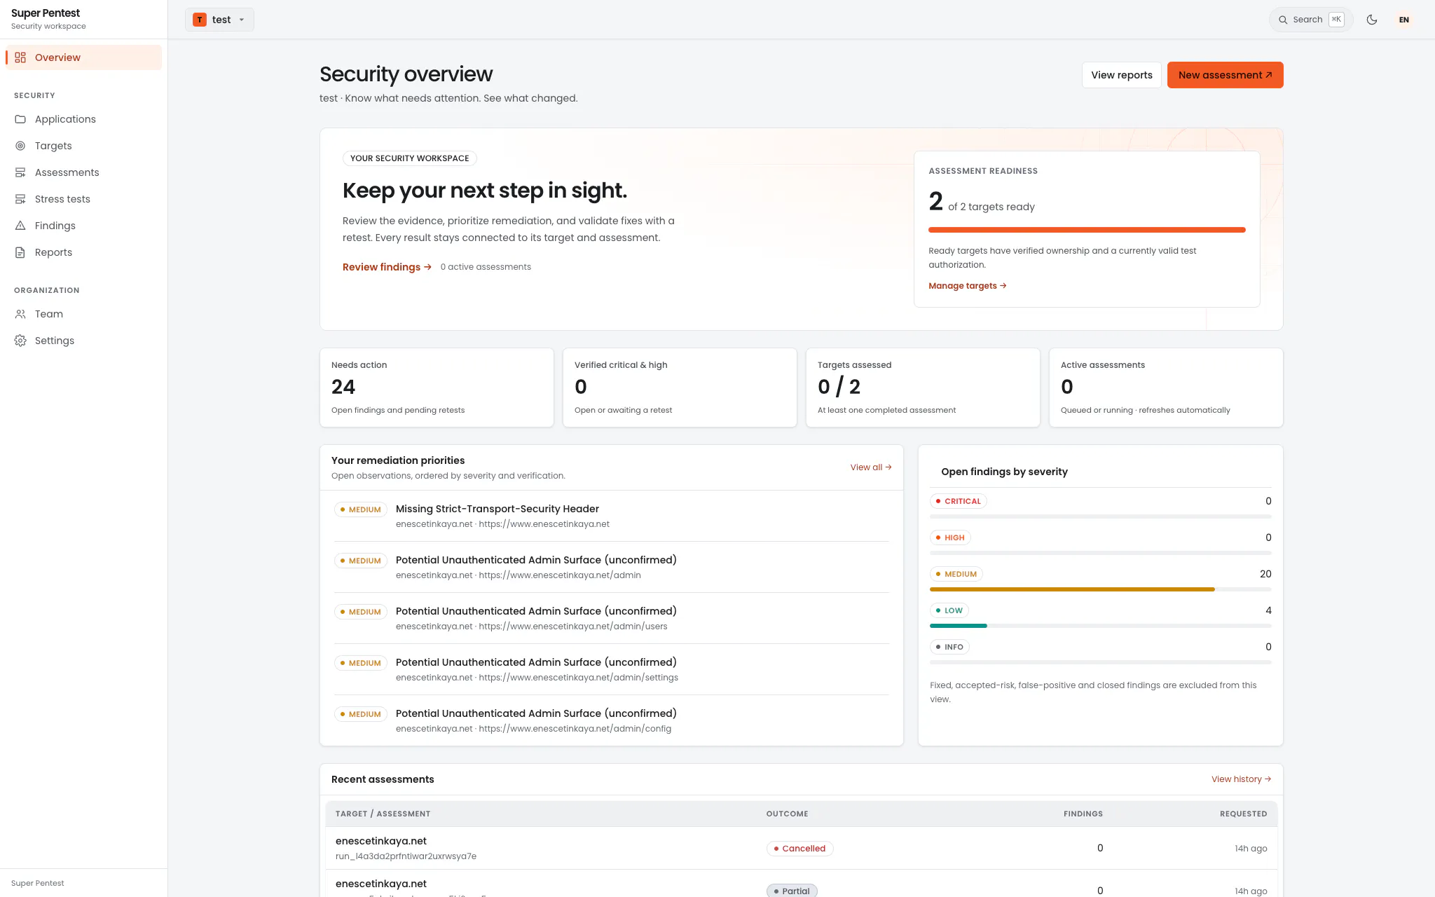Open Assessments from the sidebar
This screenshot has width=1435, height=897.
click(83, 172)
